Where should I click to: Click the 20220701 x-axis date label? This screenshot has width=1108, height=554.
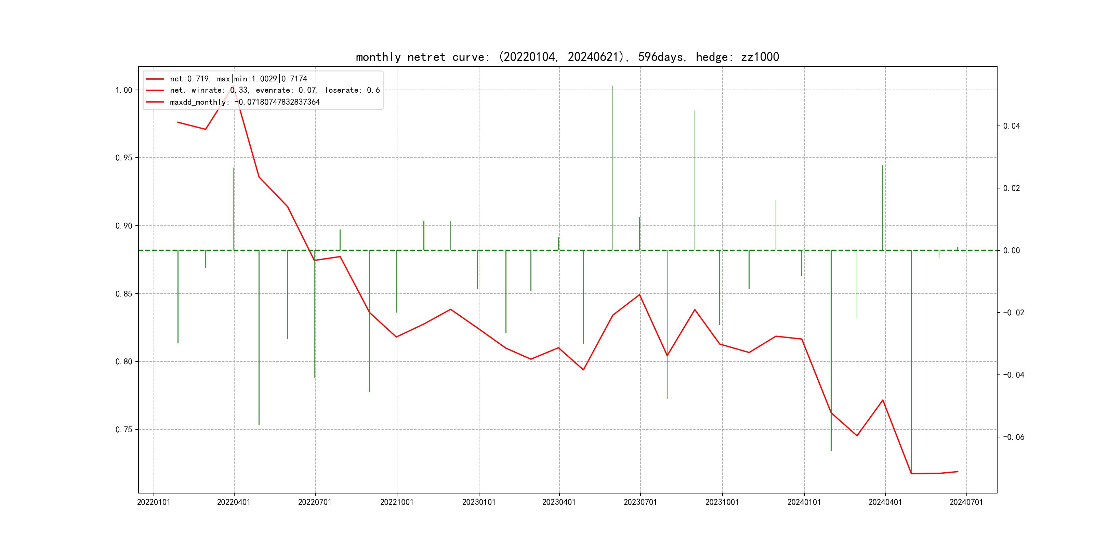(315, 502)
